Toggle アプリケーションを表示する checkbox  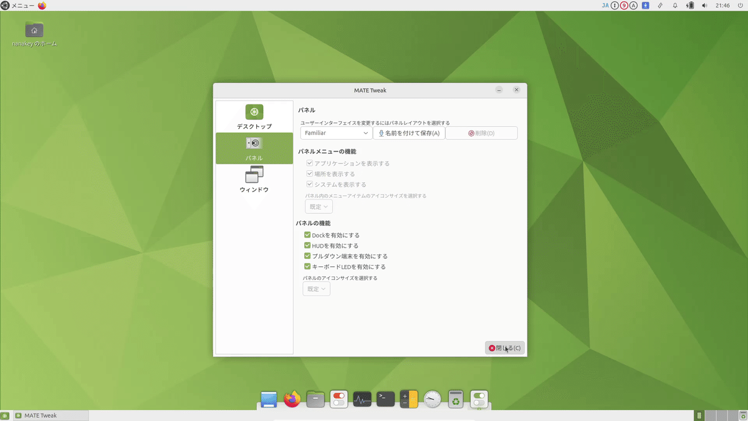click(348, 163)
